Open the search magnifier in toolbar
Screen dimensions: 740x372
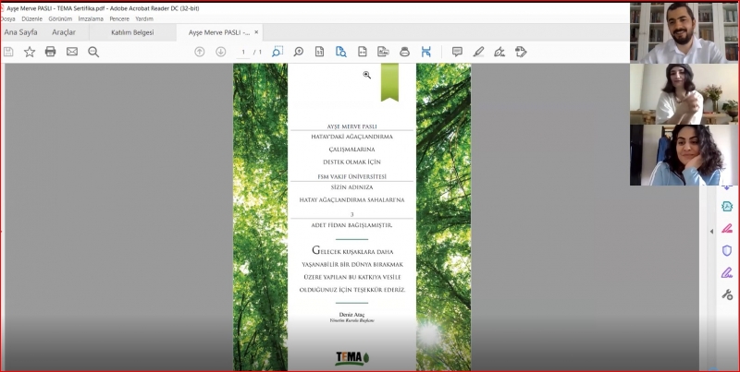pyautogui.click(x=93, y=52)
